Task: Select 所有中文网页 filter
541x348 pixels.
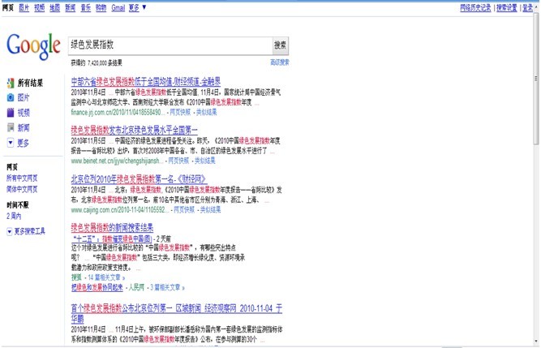Action: pyautogui.click(x=22, y=178)
